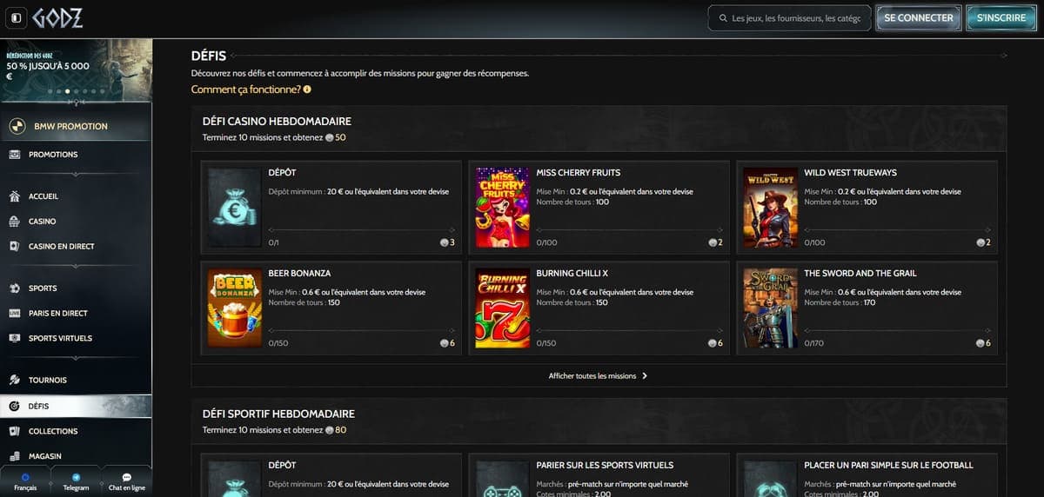Click Défi Casino Hebdomadaire heading
The height and width of the screenshot is (497, 1044).
(x=277, y=122)
